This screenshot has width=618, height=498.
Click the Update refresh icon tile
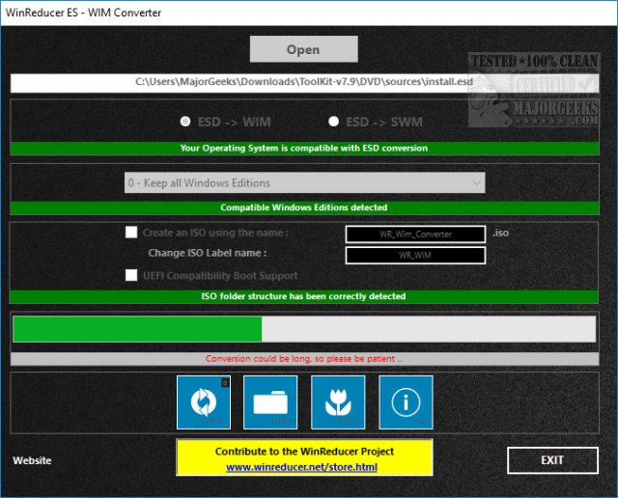click(204, 402)
